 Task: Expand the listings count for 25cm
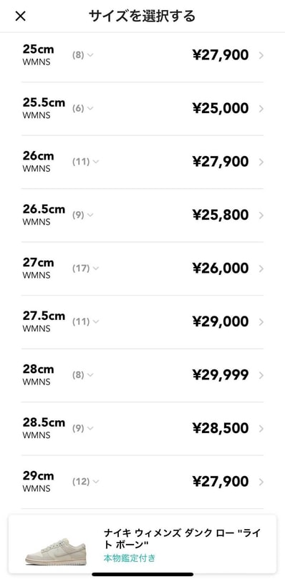tap(83, 55)
